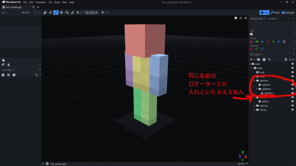Open the viewport hamburger menu icon
The width and height of the screenshot is (296, 166).
point(246,18)
